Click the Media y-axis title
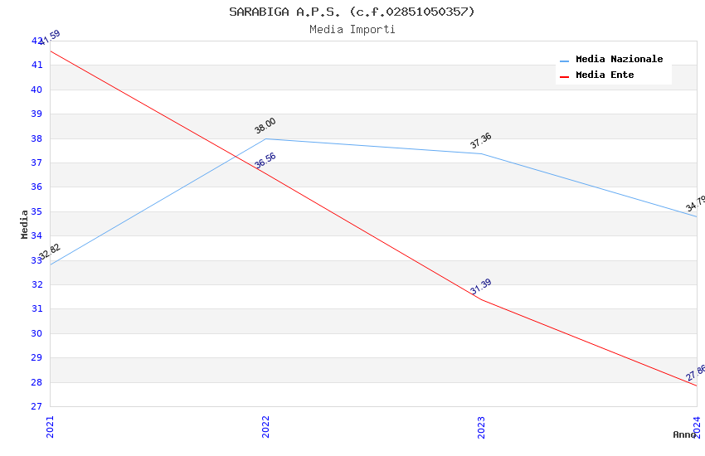Screen dimensions: 705x456 click(x=25, y=224)
